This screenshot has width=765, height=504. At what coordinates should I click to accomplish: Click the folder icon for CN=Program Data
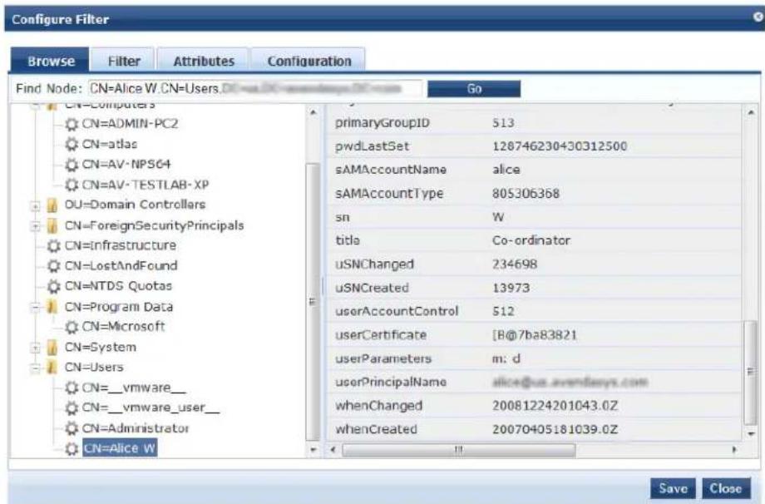[52, 307]
